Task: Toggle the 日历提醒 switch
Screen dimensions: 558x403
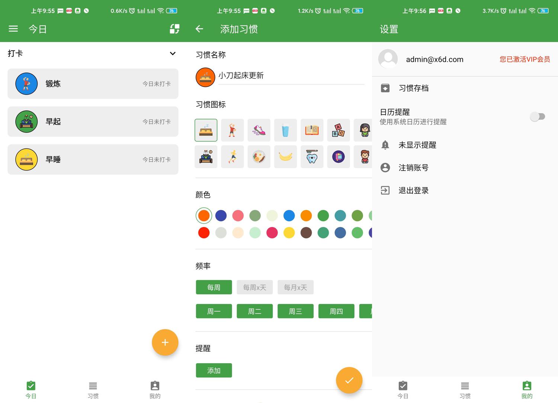Action: [x=537, y=117]
